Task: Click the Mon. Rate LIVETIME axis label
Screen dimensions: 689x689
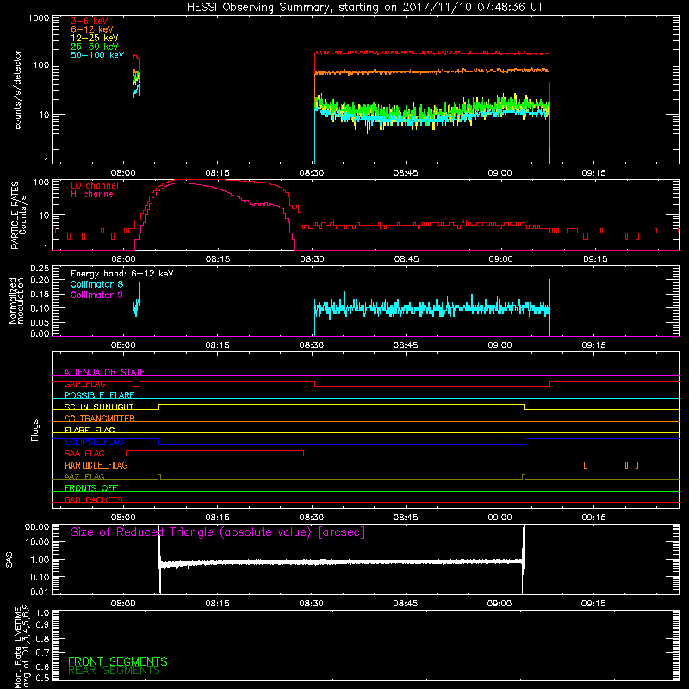Action: tap(22, 646)
